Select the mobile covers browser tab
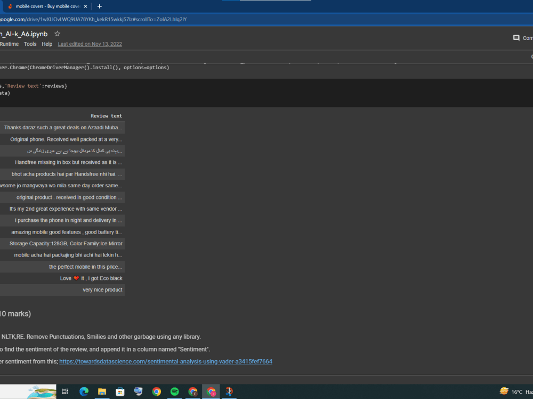 47,6
